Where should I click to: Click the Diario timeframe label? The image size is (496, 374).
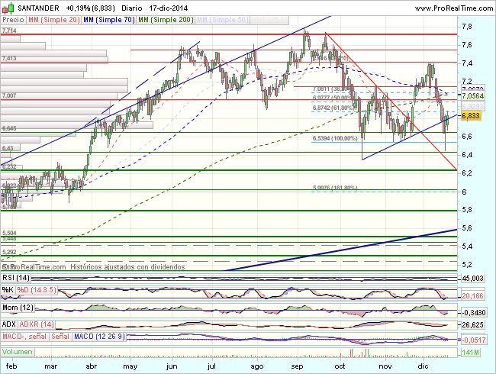coord(131,8)
